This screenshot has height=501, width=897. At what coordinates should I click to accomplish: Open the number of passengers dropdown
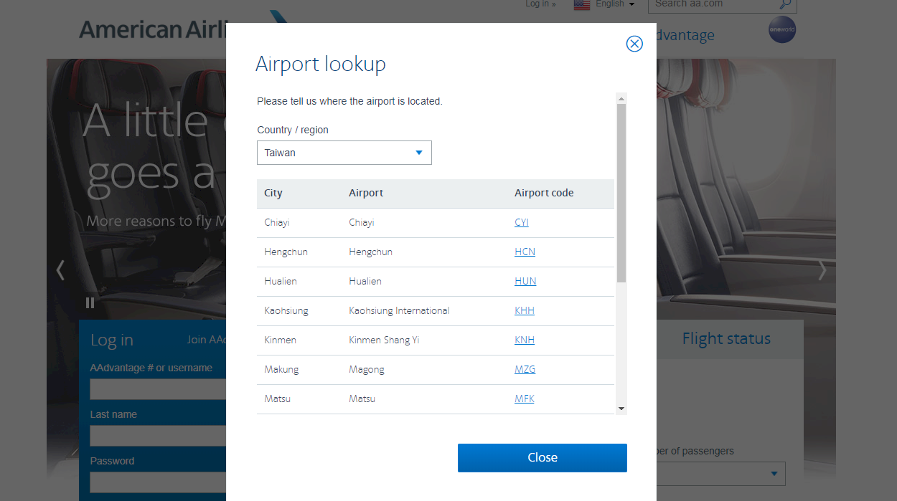[x=721, y=474]
